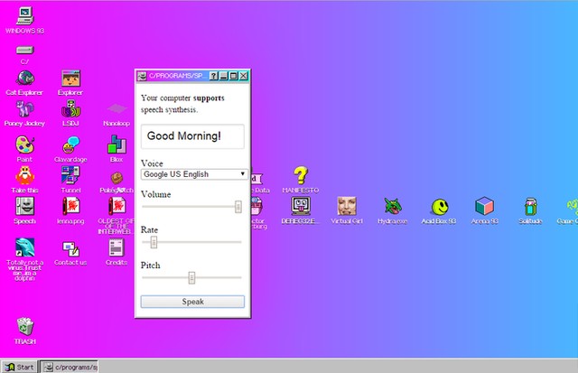Click the Speak button
The width and height of the screenshot is (578, 373).
click(x=192, y=302)
